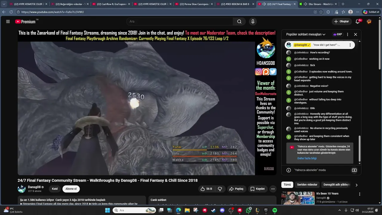Screen dimensions: 382x215
Task: Open browser extensions puzzle icon
Action: point(328,12)
